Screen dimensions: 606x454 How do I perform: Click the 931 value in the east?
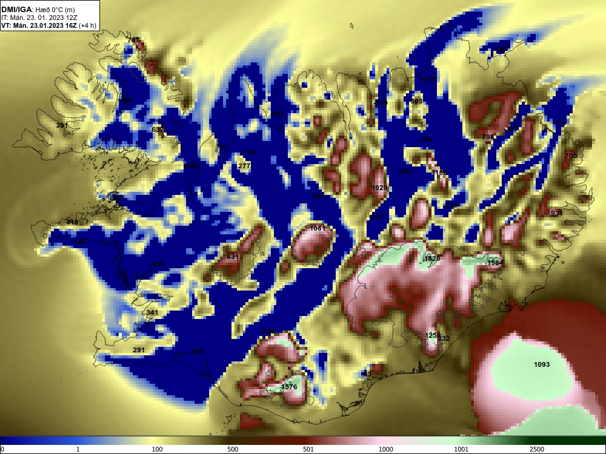[x=556, y=213]
